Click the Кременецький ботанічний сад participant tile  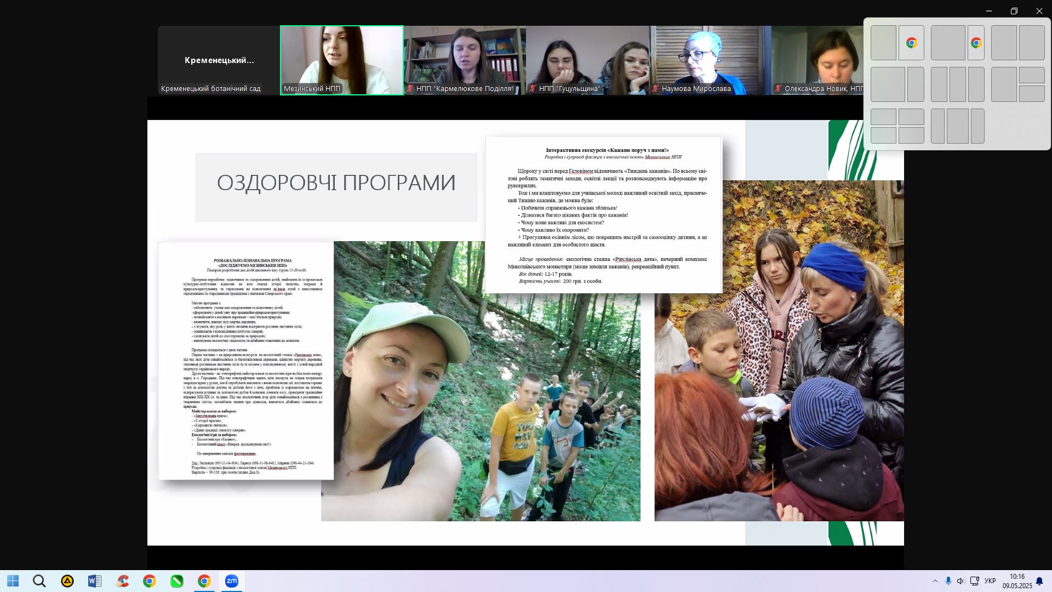point(219,60)
